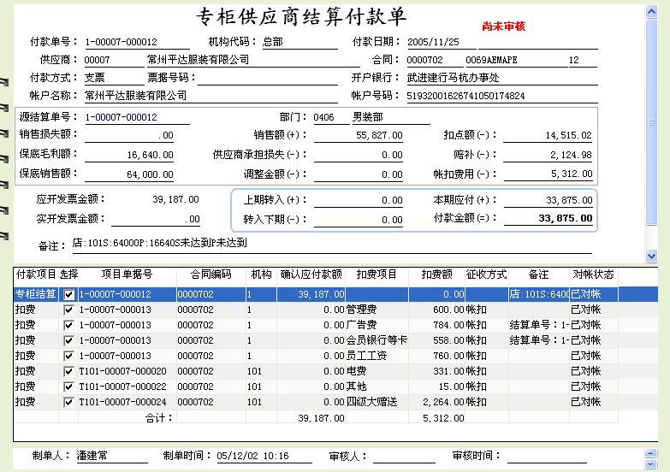The height and width of the screenshot is (472, 670).
Task: Click the 销售额 field 55,827.00
Action: pyautogui.click(x=358, y=135)
